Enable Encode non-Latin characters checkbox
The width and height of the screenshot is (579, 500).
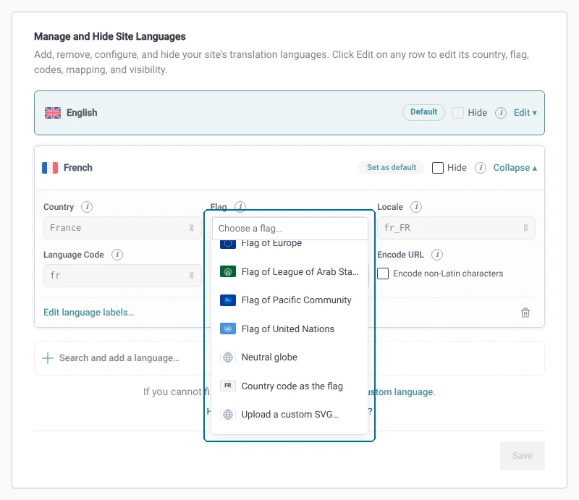click(383, 274)
